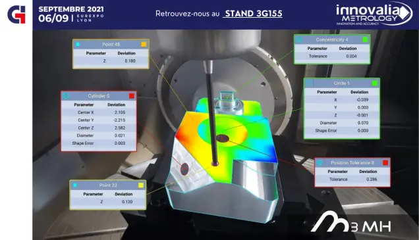Screen dimensions: 419x240
Task: Click the cyan icon in Point 48 header
Action: tap(78, 44)
